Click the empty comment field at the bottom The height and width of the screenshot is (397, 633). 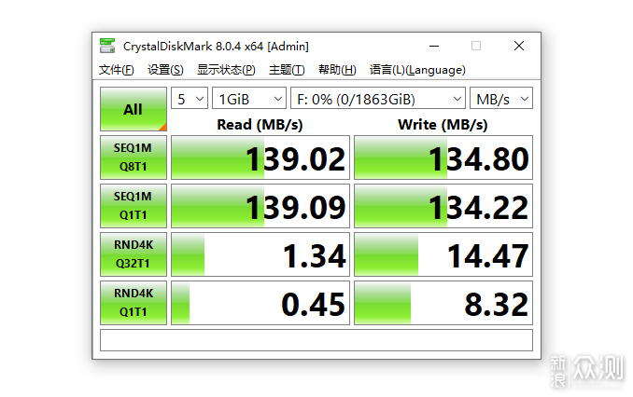click(x=316, y=340)
